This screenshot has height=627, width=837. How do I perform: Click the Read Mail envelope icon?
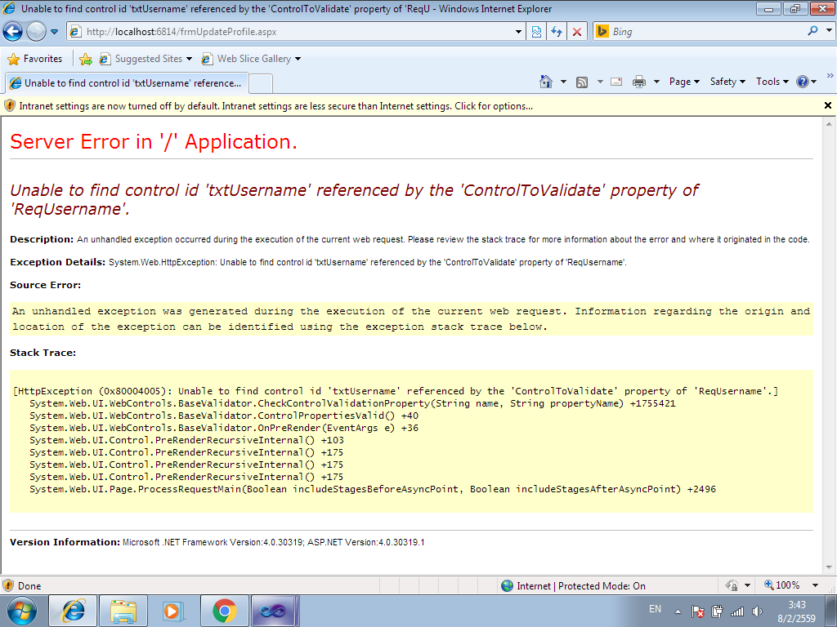click(616, 82)
